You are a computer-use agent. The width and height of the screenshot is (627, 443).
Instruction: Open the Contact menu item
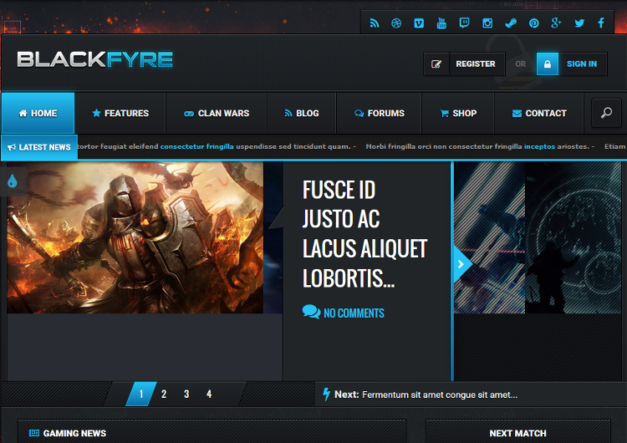(539, 113)
